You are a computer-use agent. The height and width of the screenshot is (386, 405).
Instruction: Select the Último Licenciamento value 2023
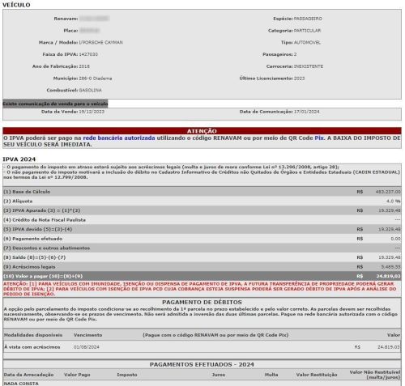tap(299, 78)
